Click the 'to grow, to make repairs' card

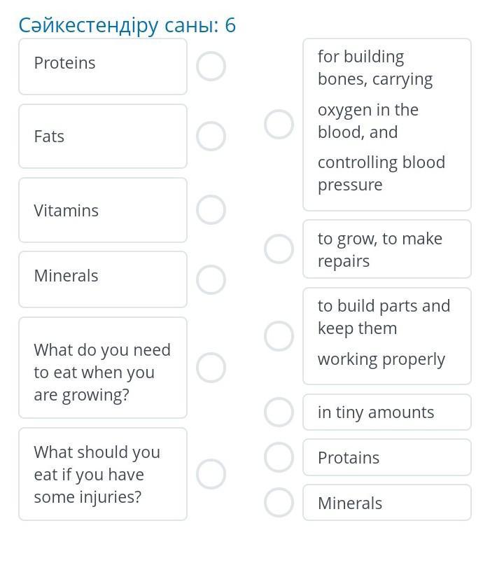coord(386,249)
